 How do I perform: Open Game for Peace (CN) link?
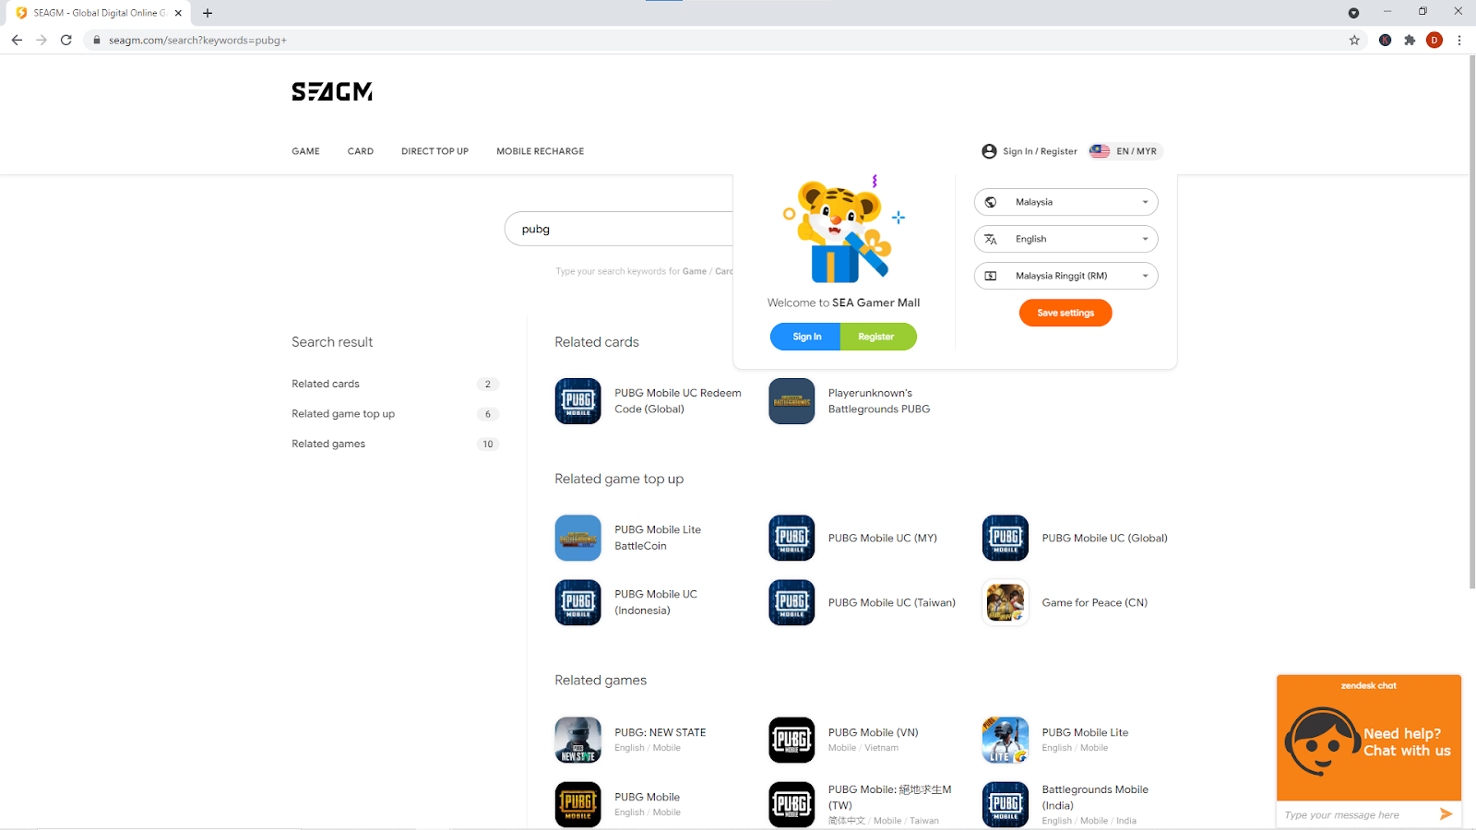tap(1095, 602)
